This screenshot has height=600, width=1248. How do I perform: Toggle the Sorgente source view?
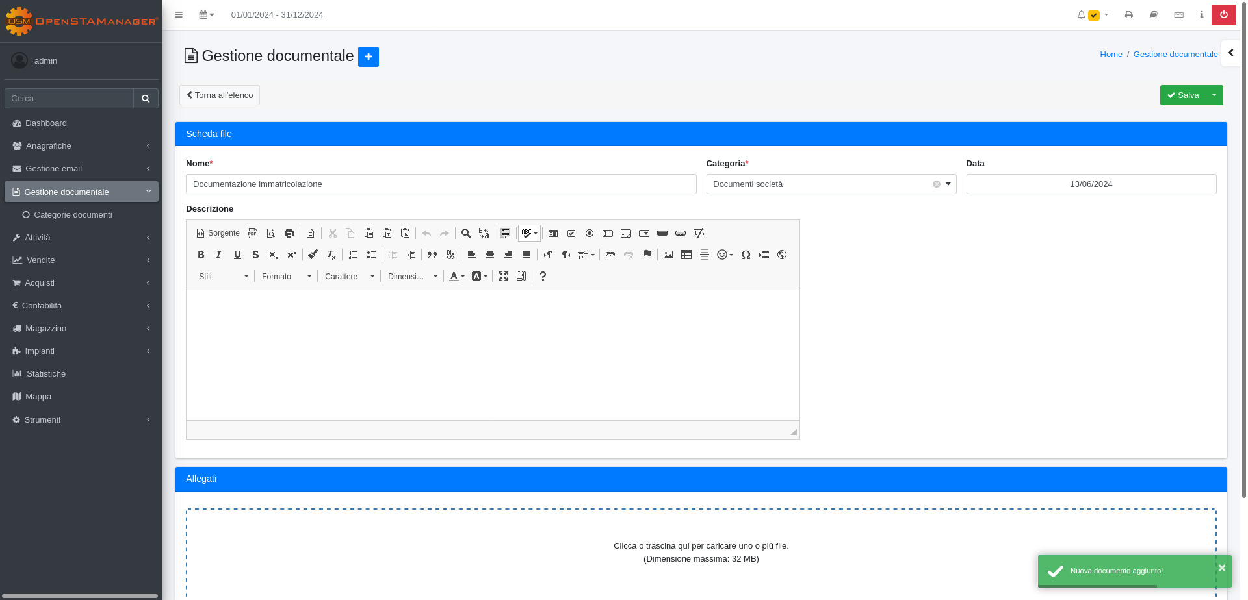[x=218, y=233]
